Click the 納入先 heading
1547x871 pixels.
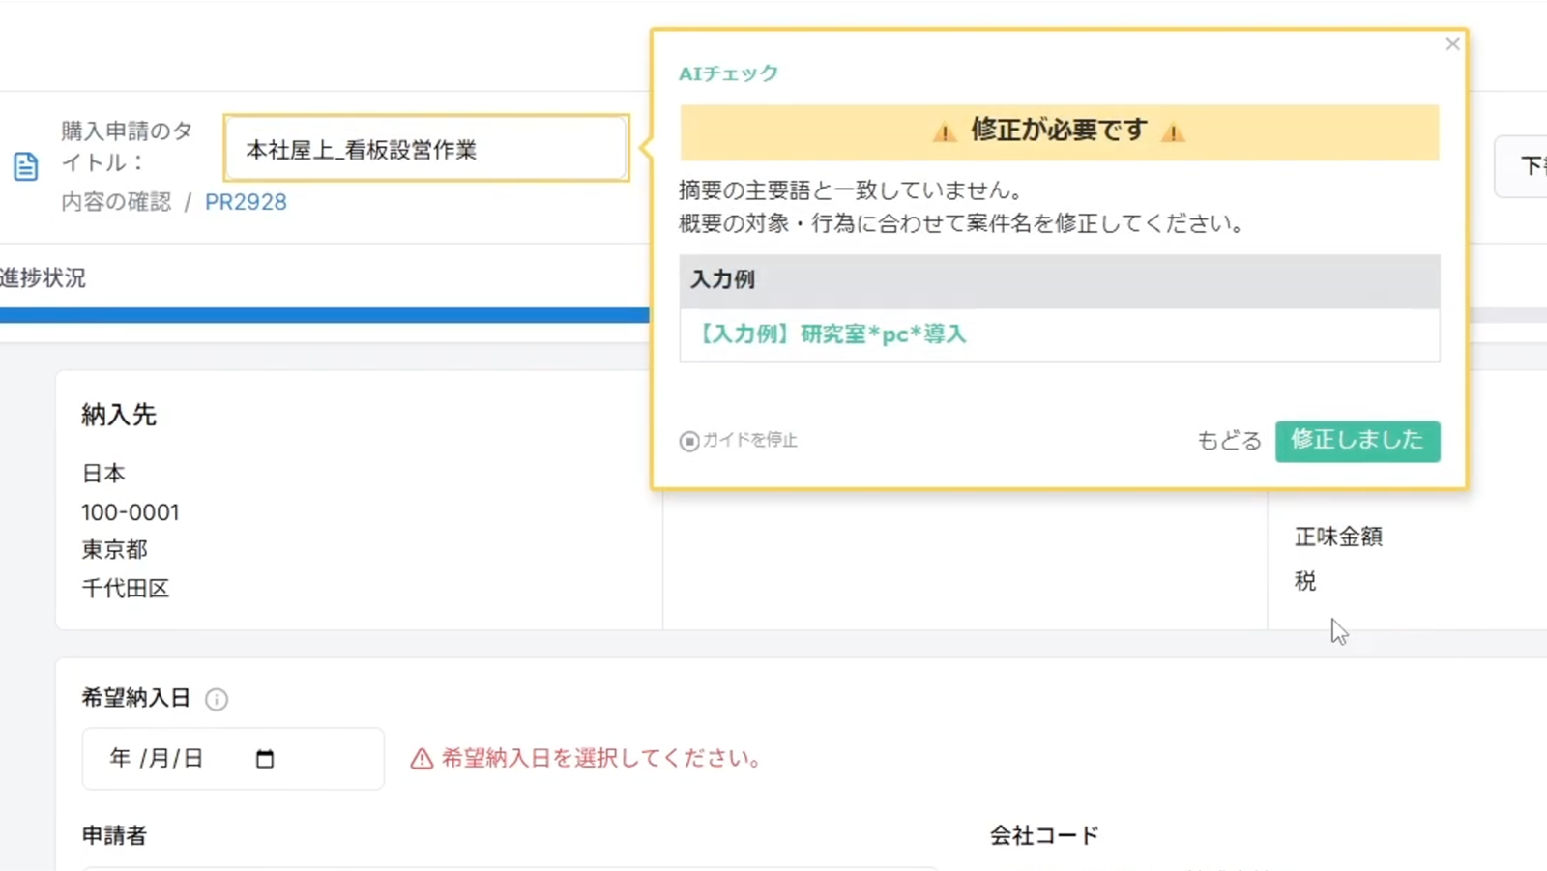[x=119, y=415]
